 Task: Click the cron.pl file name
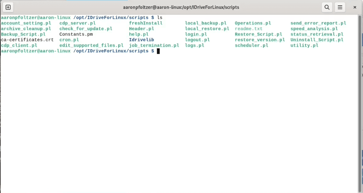click(x=69, y=40)
